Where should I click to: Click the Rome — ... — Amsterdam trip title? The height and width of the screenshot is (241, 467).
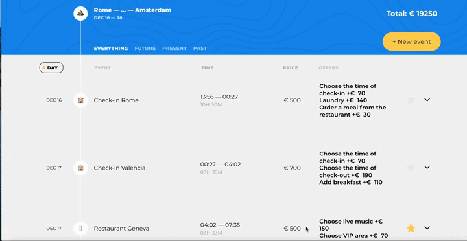(132, 10)
